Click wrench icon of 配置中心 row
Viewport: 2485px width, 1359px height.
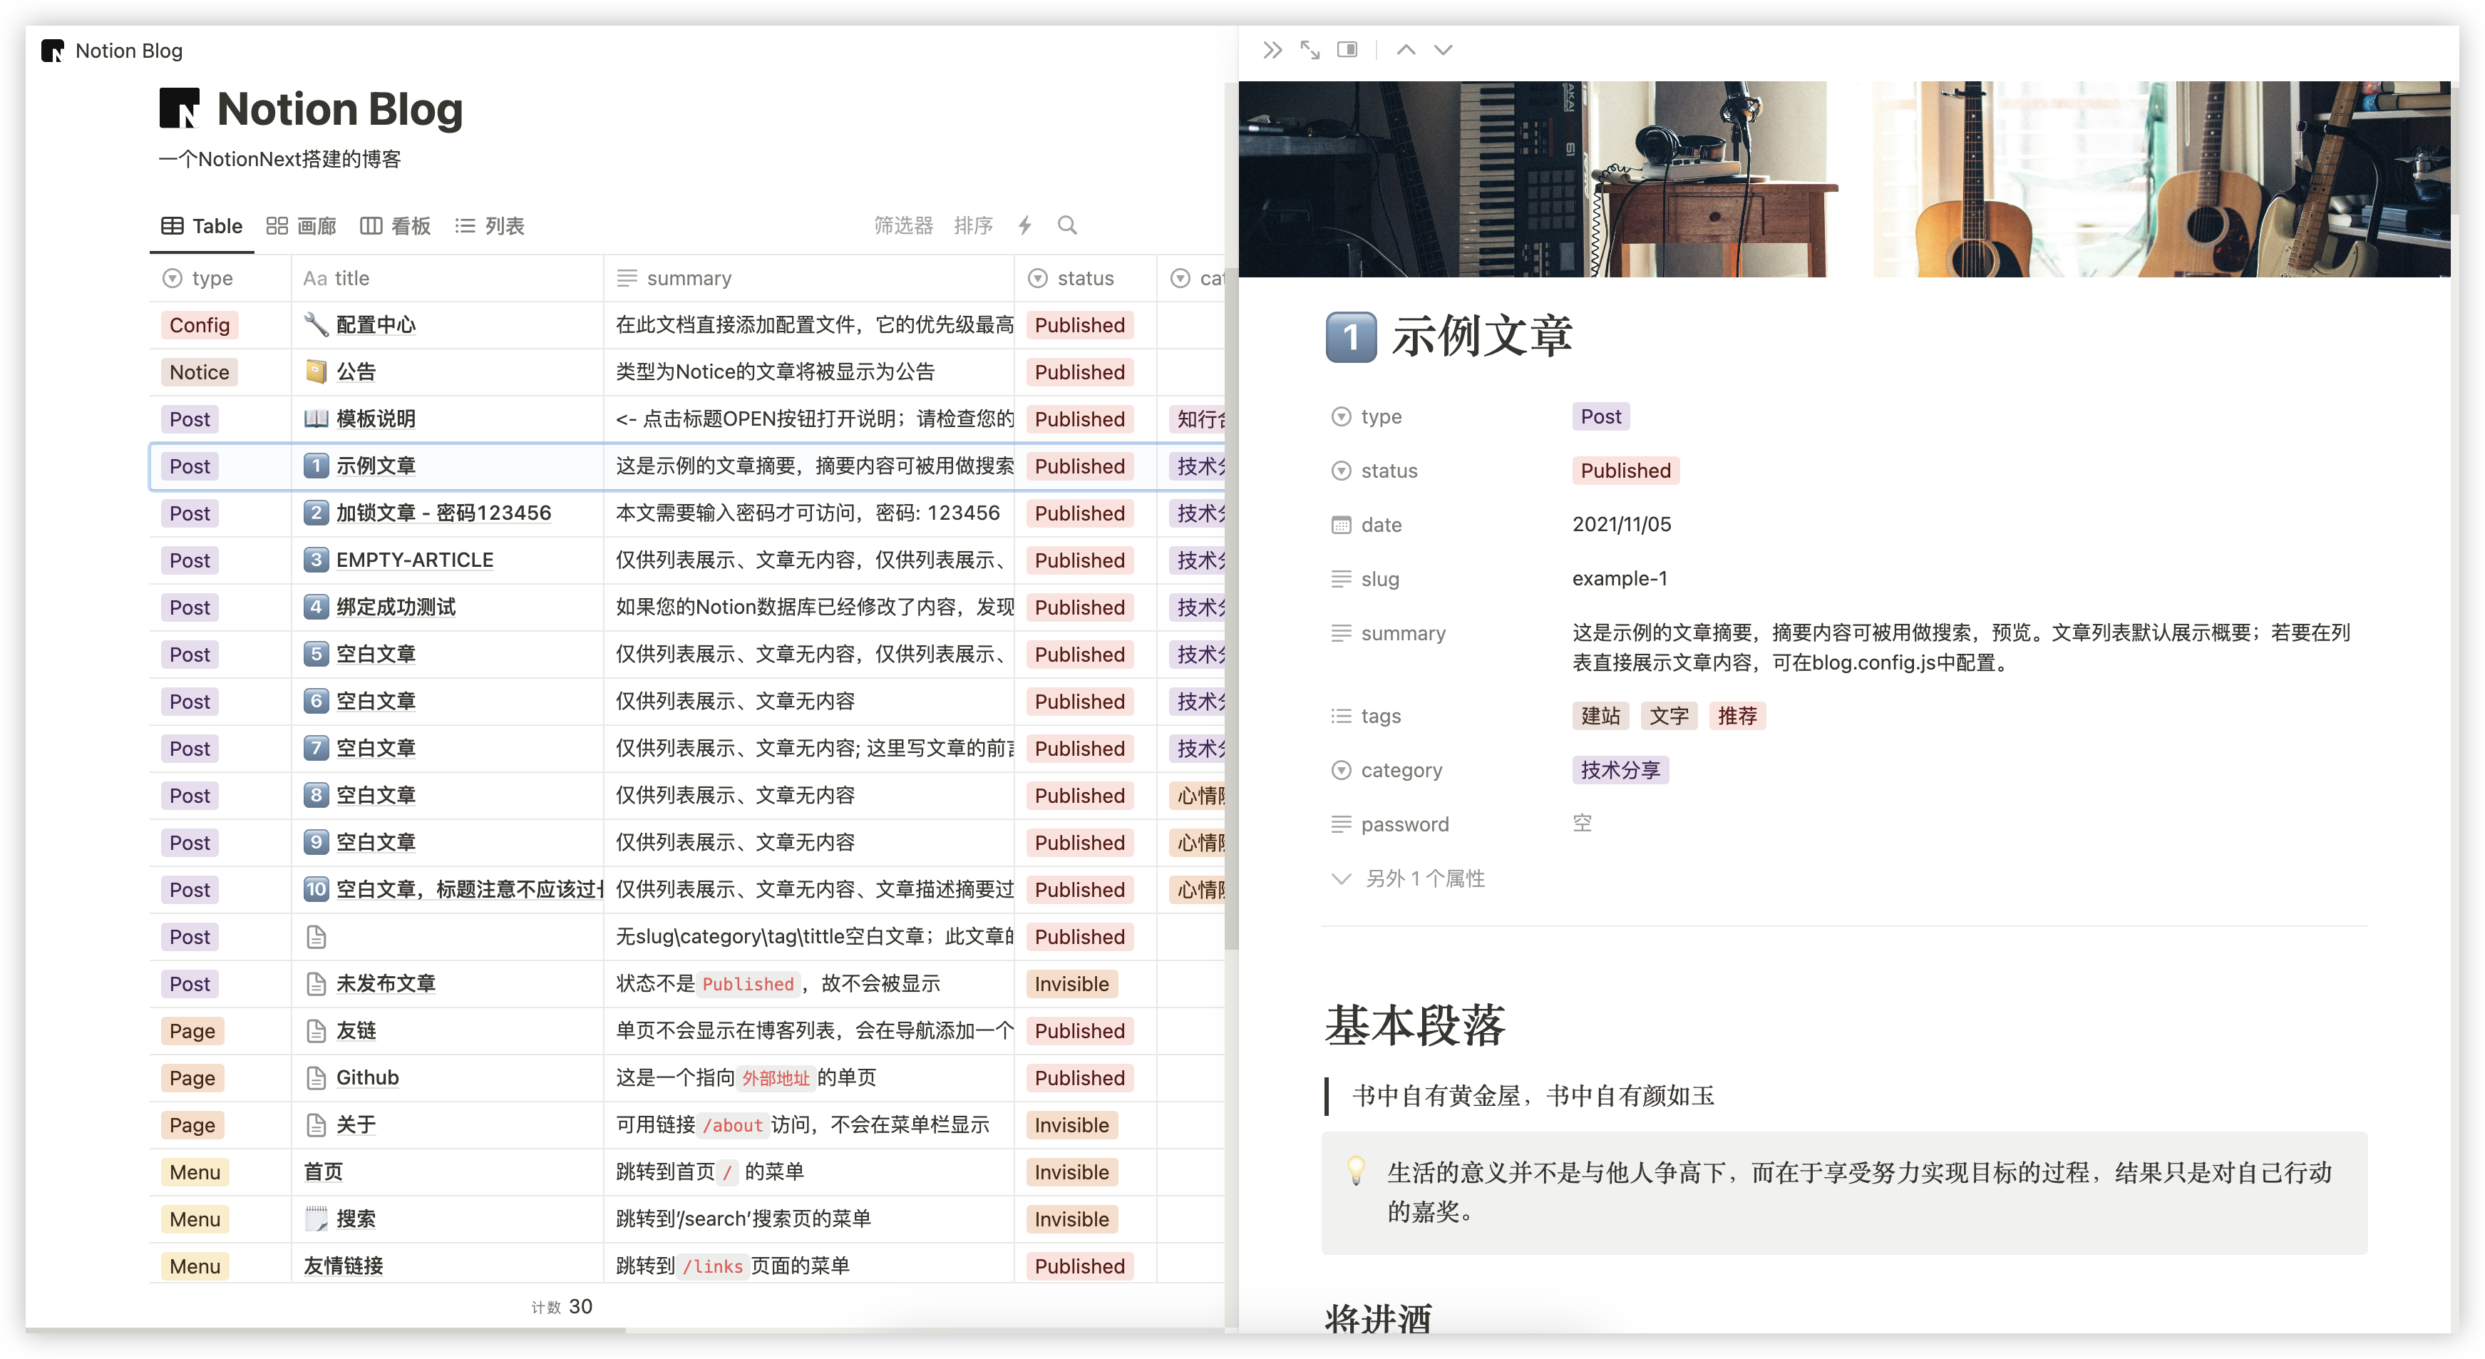coord(317,325)
